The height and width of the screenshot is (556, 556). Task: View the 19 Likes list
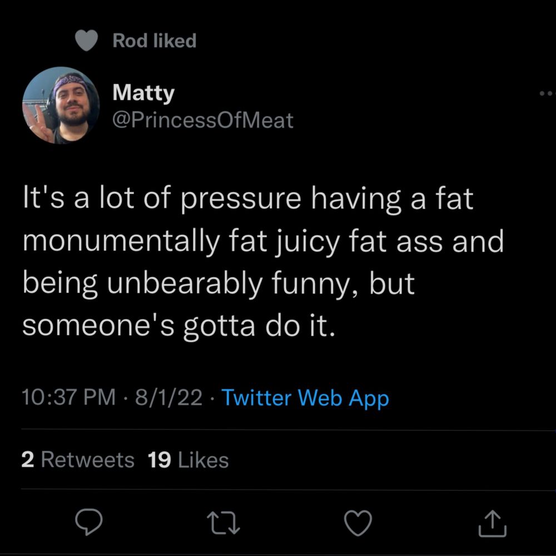[188, 460]
